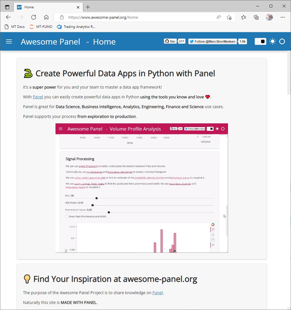Go back to previous page

pos(8,17)
